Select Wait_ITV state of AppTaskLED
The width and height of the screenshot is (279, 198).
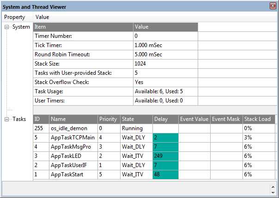point(133,156)
